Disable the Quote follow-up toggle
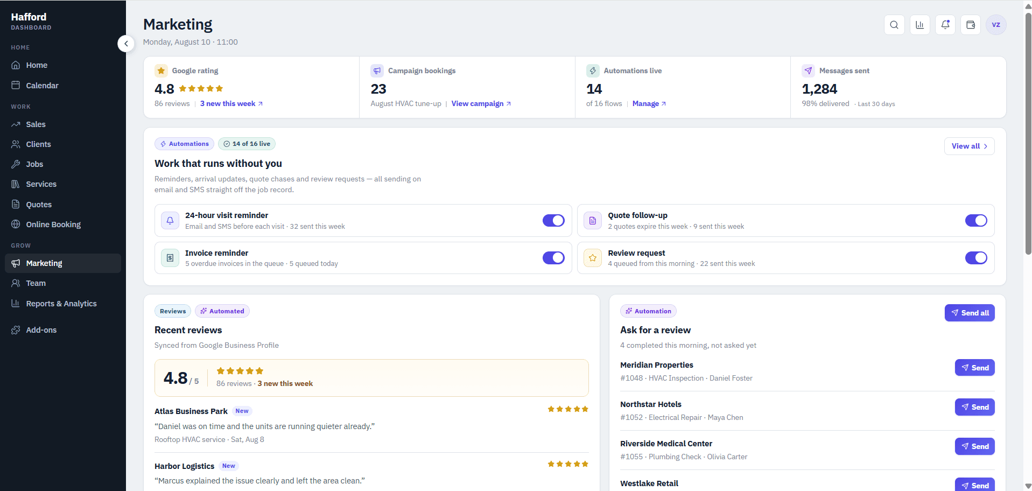Screen dimensions: 1032x491 pyautogui.click(x=976, y=221)
